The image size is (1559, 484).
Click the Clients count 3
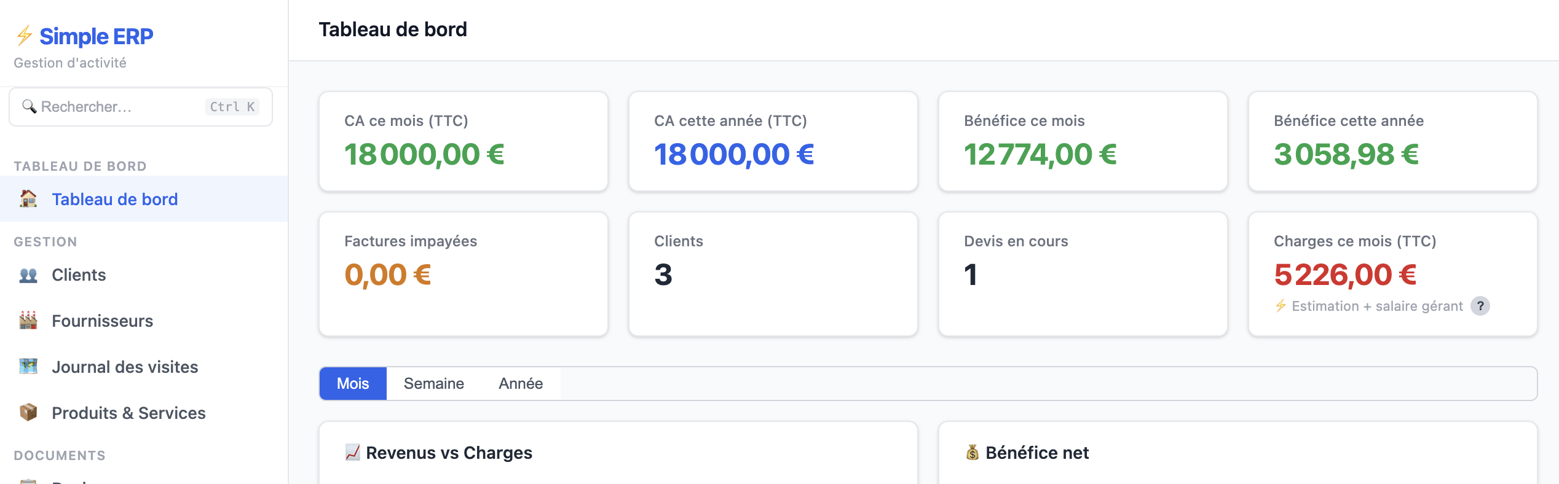[663, 275]
